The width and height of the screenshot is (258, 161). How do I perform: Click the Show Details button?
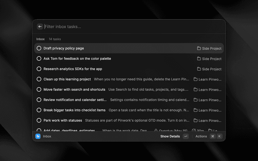pos(170,136)
